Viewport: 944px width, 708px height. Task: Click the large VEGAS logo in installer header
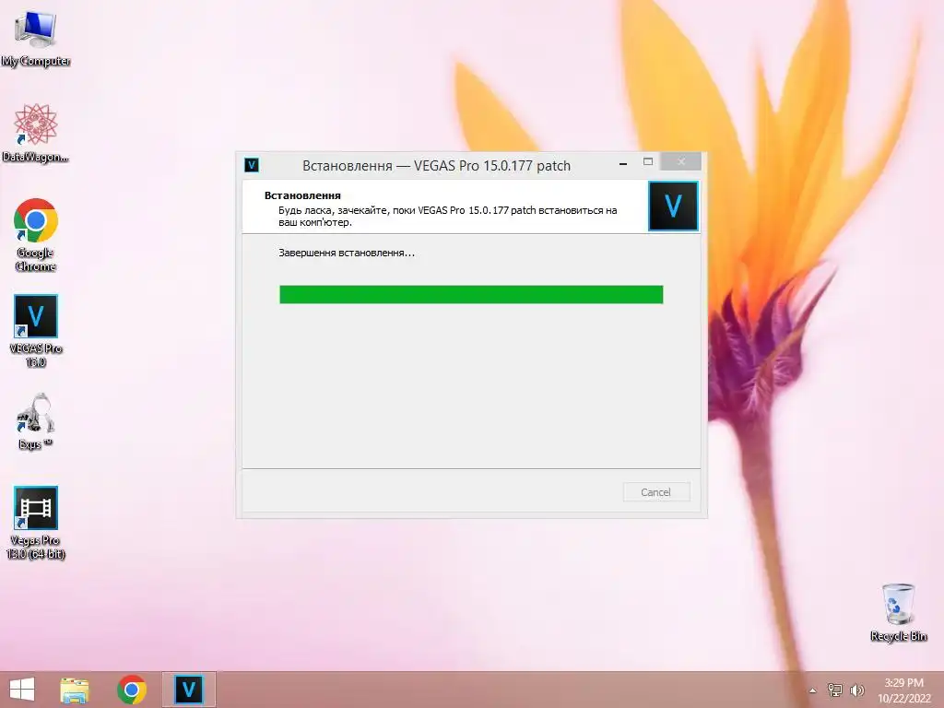point(673,206)
